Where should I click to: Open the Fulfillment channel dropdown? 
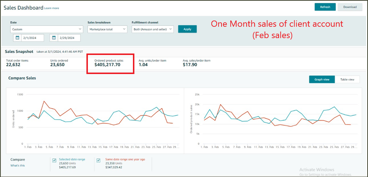coord(152,29)
